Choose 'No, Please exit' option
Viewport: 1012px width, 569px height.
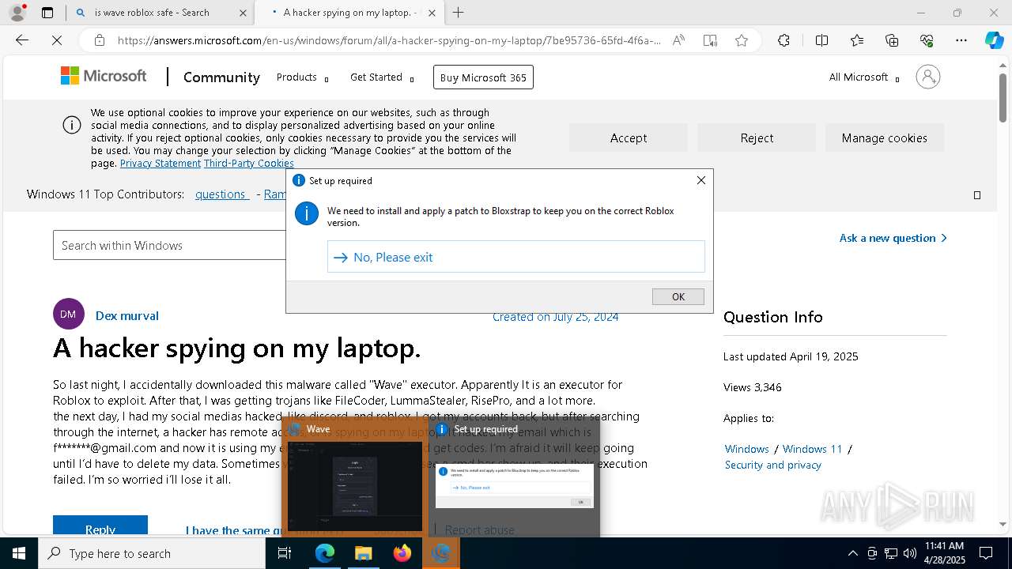515,257
